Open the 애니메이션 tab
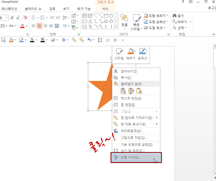This screenshot has height=181, width=216. click(9, 9)
